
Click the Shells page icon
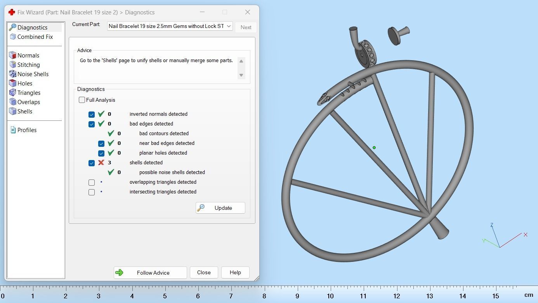click(12, 111)
